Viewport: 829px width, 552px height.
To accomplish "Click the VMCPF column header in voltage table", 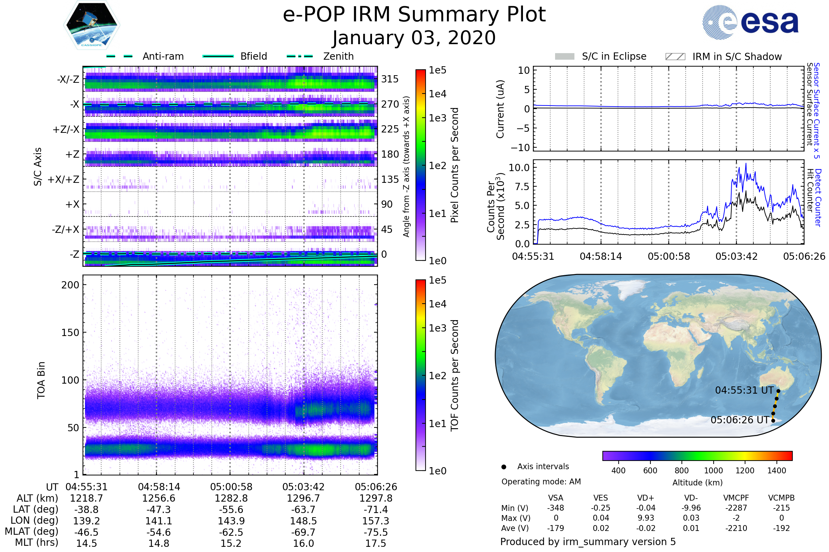I will pyautogui.click(x=736, y=498).
